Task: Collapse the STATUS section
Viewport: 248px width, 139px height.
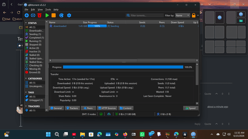Action: (x=26, y=23)
